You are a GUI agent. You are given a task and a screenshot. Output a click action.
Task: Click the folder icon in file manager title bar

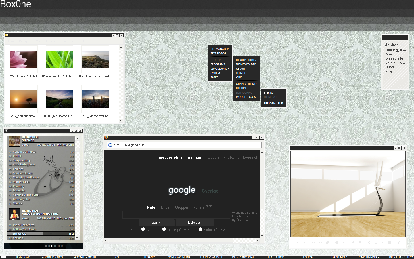pos(7,35)
